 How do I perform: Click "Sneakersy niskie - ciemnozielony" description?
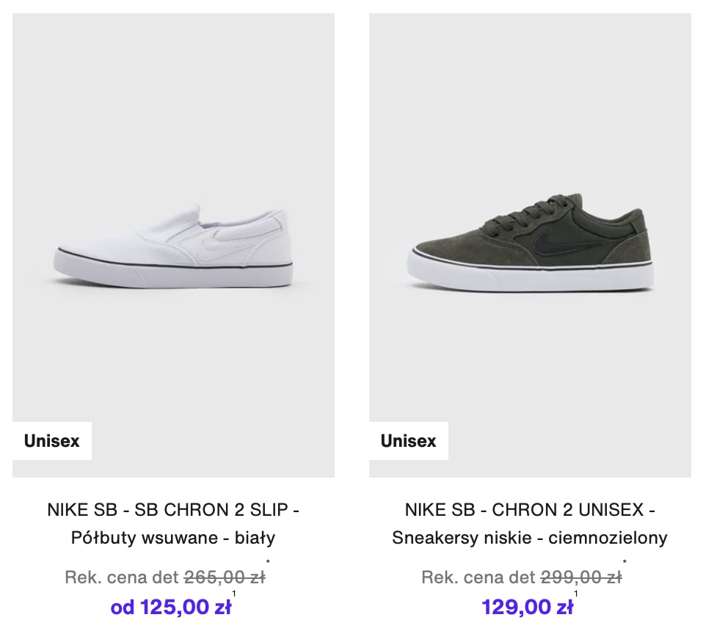pos(530,538)
